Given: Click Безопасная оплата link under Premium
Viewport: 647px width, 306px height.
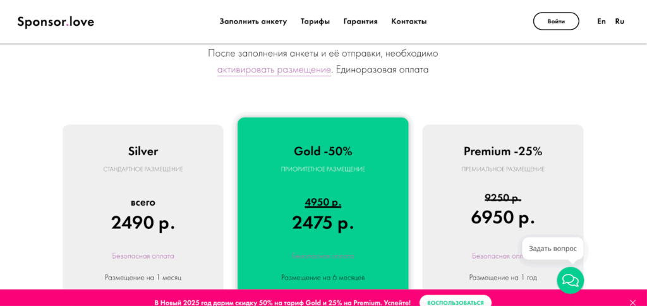Looking at the screenshot, I should tap(498, 256).
